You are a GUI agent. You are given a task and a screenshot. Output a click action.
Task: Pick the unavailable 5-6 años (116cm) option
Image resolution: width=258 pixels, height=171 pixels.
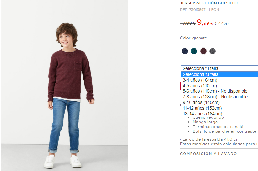click(x=219, y=91)
